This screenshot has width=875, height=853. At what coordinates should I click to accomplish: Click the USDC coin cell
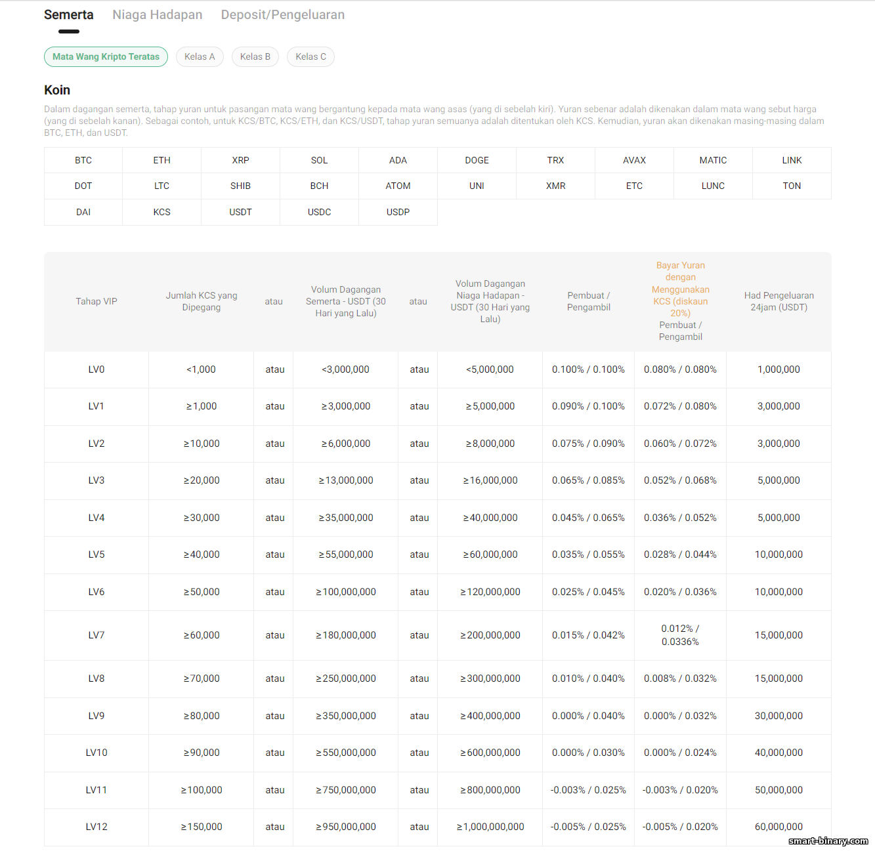320,213
